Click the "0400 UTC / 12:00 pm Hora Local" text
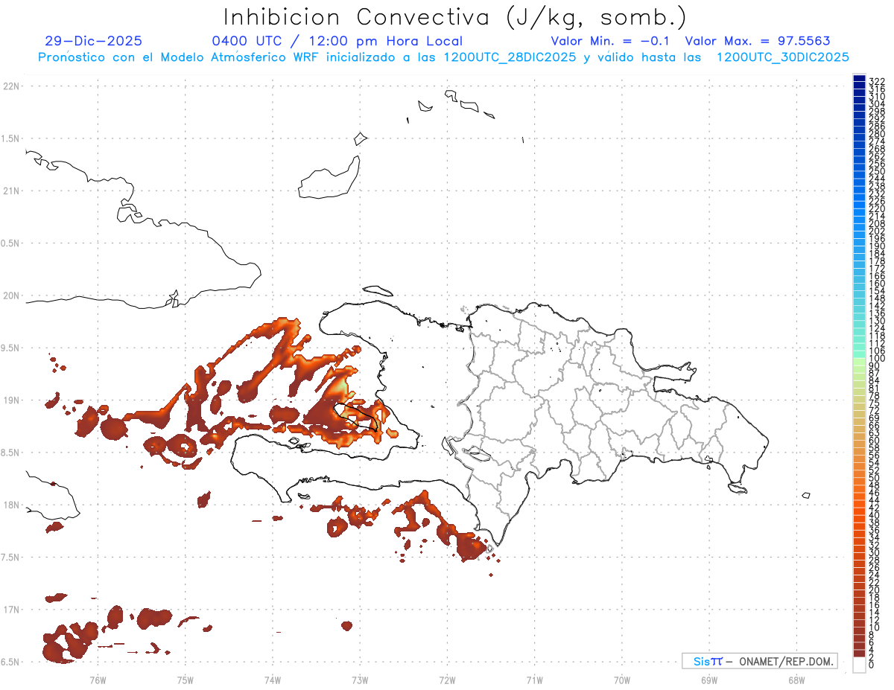The height and width of the screenshot is (690, 894). (x=337, y=42)
